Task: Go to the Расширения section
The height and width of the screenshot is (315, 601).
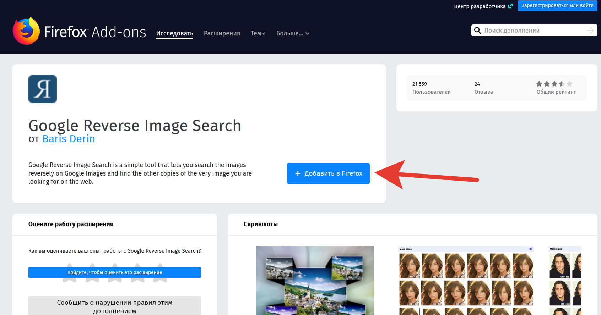Action: (x=222, y=33)
